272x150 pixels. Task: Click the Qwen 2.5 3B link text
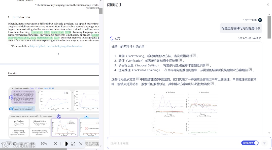click(35, 88)
